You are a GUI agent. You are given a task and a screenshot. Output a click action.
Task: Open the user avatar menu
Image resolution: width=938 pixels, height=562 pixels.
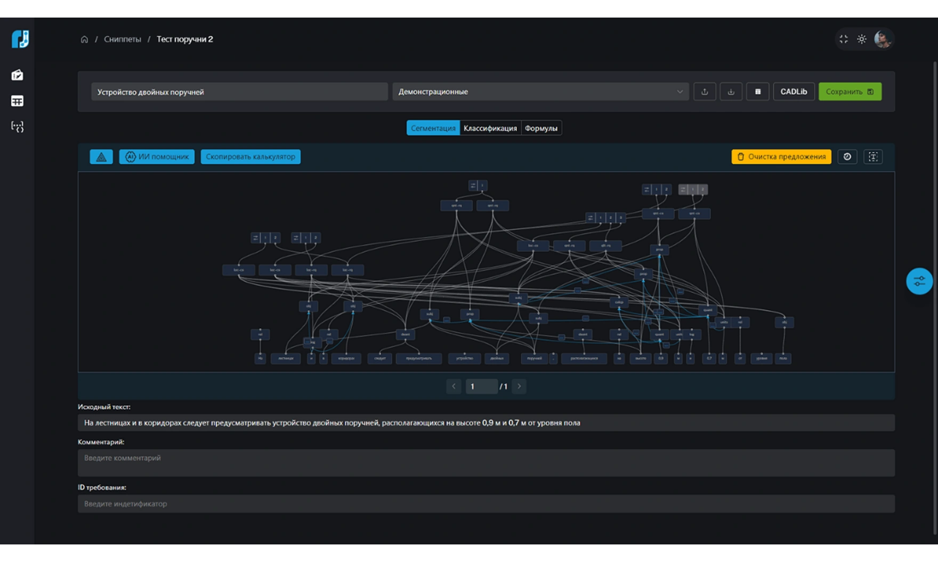click(x=883, y=39)
